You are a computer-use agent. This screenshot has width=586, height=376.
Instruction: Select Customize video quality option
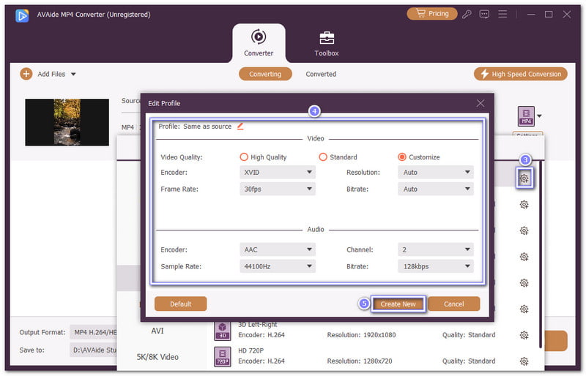click(x=402, y=157)
